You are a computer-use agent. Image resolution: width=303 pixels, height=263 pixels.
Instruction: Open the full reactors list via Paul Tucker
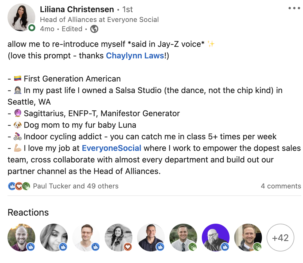(76, 186)
